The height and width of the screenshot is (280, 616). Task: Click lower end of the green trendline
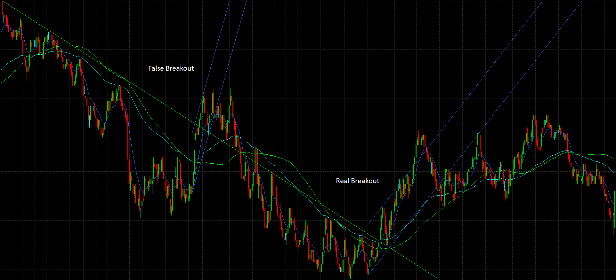tap(438, 279)
